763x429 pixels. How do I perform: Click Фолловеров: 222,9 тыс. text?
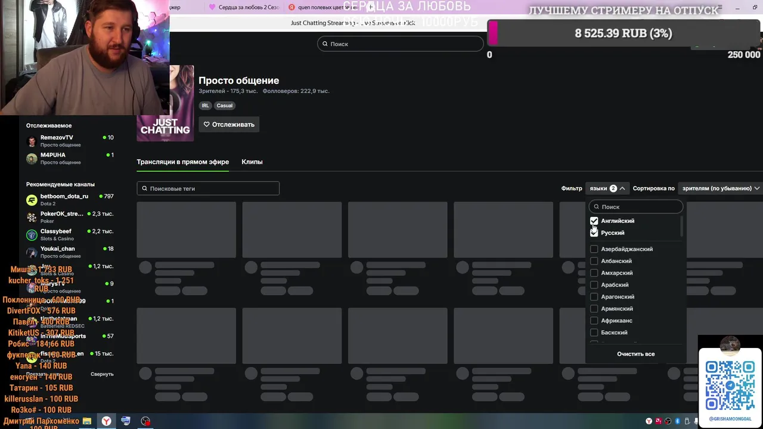[296, 91]
